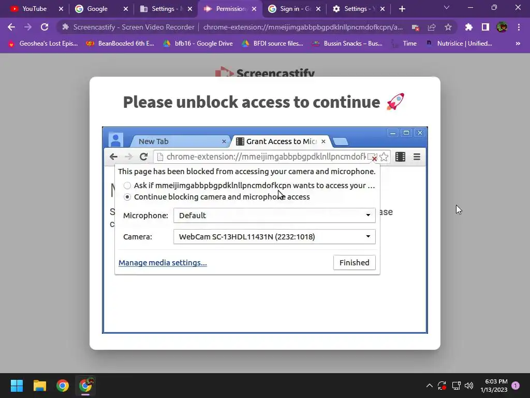
Task: Toggle the browser side panel
Action: (485, 27)
